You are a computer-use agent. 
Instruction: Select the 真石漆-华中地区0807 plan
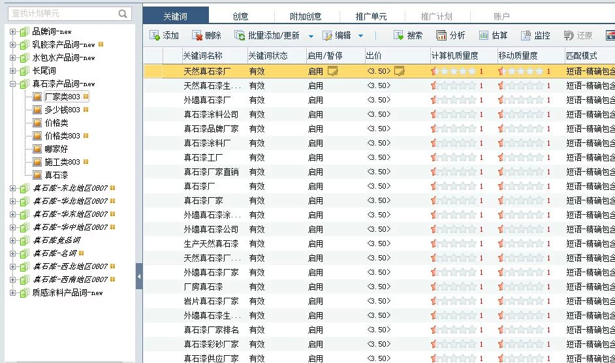70,227
